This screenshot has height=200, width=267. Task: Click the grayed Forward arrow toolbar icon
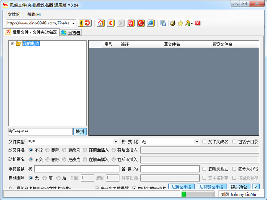click(121, 23)
